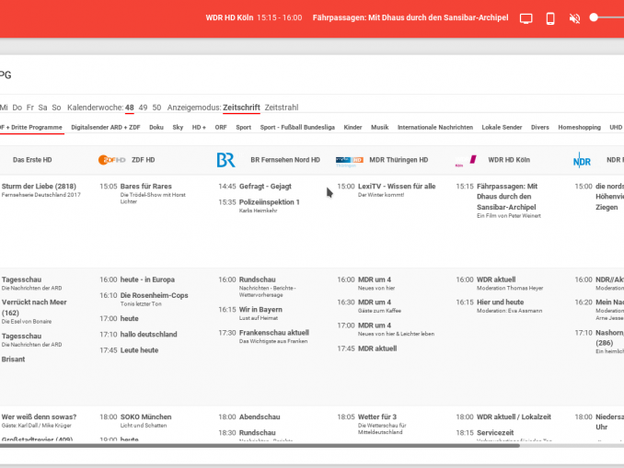The image size is (624, 468).
Task: Toggle the muted speaker icon
Action: [574, 18]
